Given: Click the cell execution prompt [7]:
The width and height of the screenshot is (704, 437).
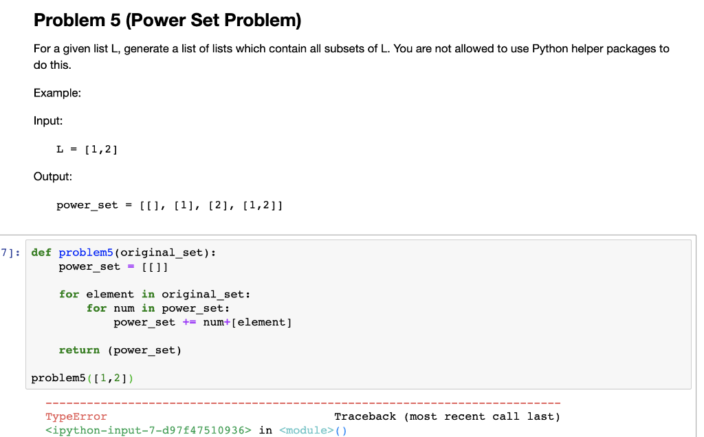Looking at the screenshot, I should pos(8,252).
